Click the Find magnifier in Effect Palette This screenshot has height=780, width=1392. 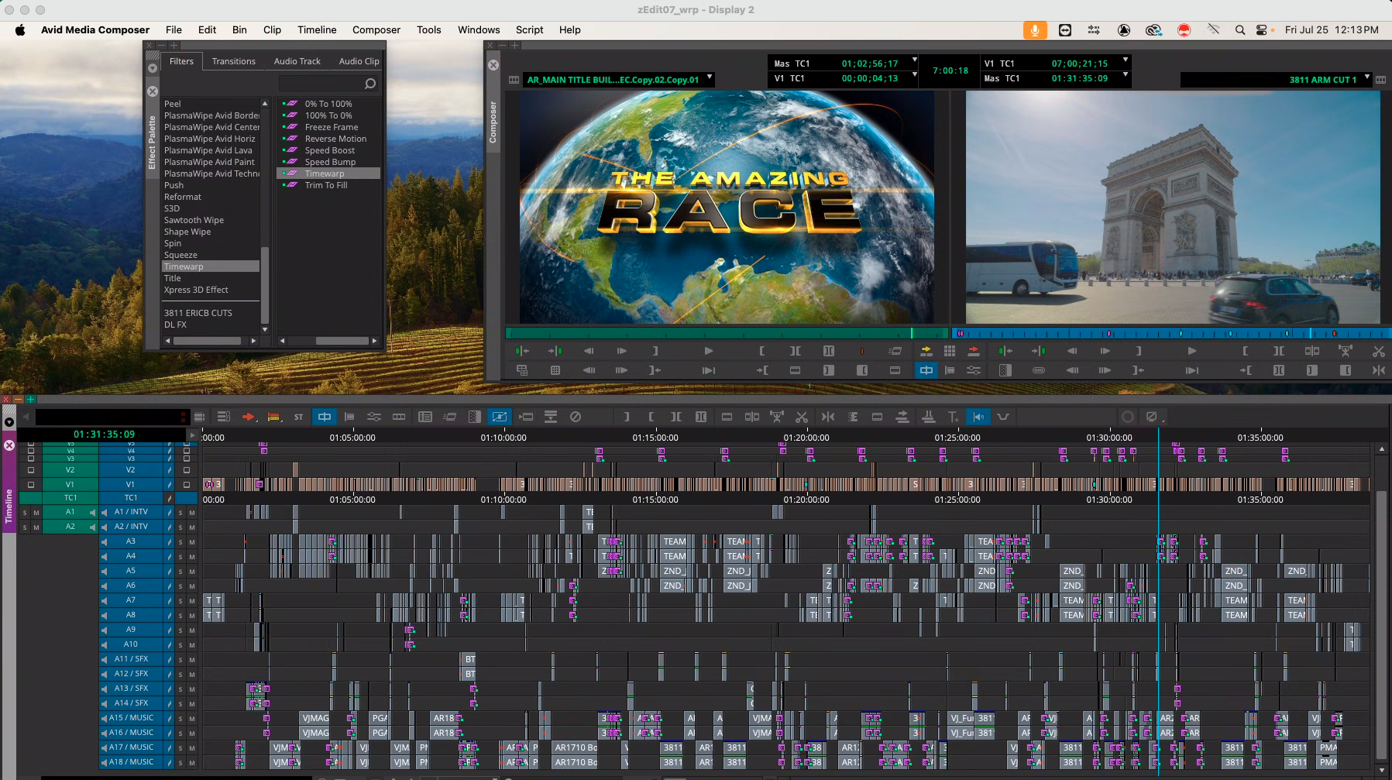click(x=370, y=84)
